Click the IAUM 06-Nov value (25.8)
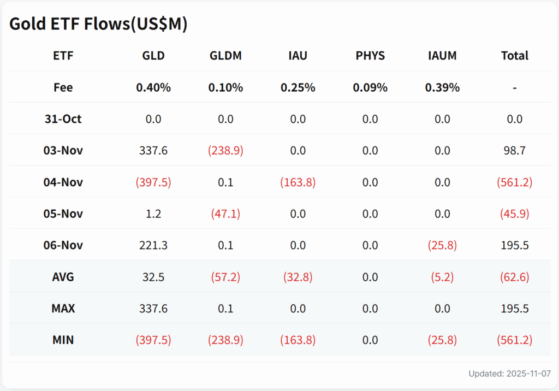 (x=442, y=245)
